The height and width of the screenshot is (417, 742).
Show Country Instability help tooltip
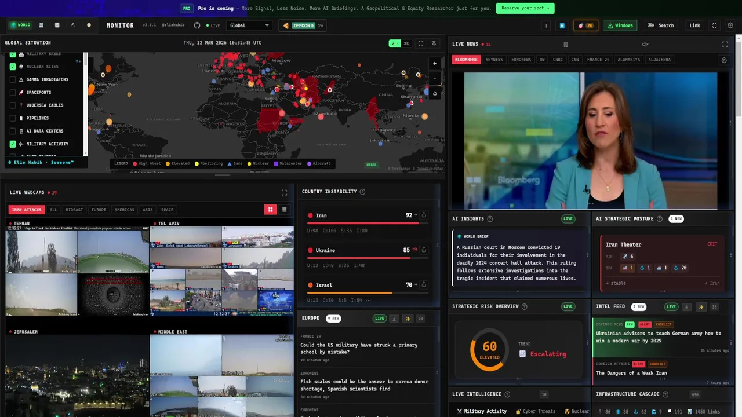[362, 192]
